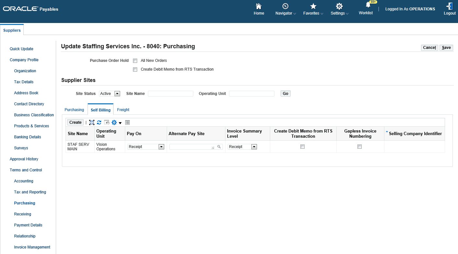Open Quick Update in the sidebar
The image size is (458, 254).
[x=21, y=49]
